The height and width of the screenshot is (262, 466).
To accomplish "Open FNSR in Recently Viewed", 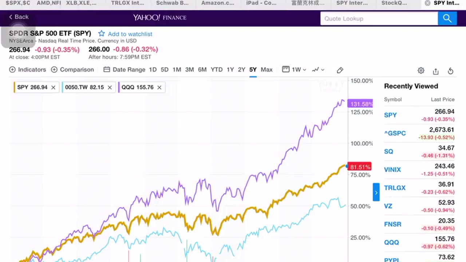I will pos(392,224).
